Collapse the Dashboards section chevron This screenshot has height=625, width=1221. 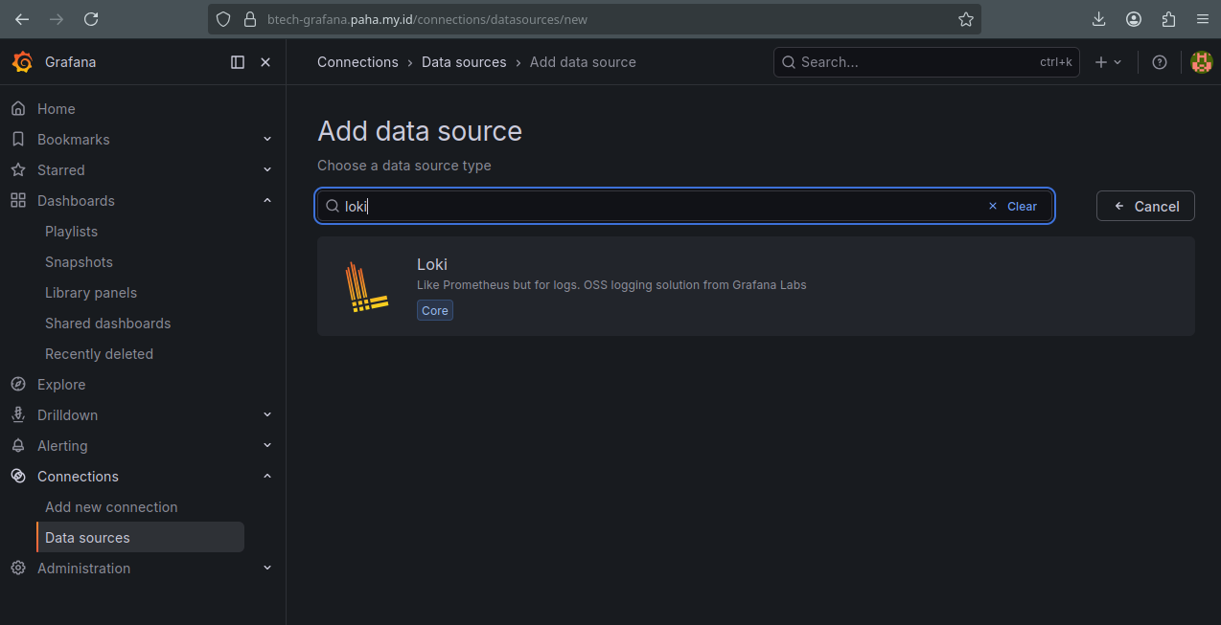click(x=267, y=201)
